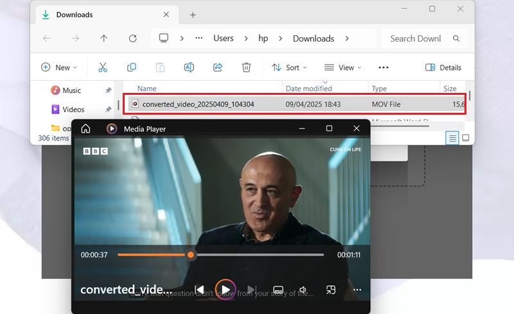Click the Cut scissors icon
514x314 pixels.
tap(103, 67)
